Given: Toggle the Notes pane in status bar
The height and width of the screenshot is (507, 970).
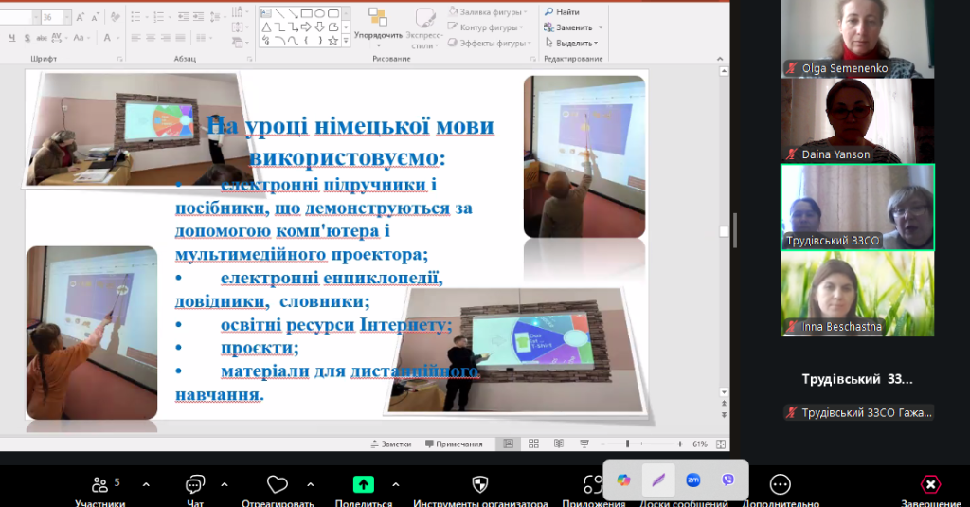Looking at the screenshot, I should [x=390, y=444].
